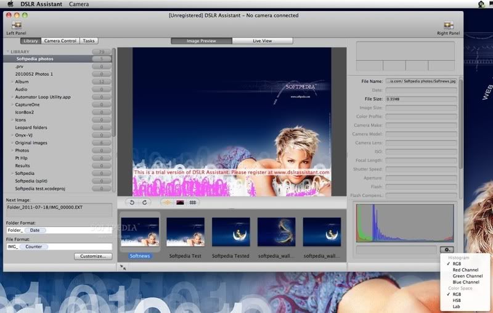Switch to Live View mode

[263, 41]
